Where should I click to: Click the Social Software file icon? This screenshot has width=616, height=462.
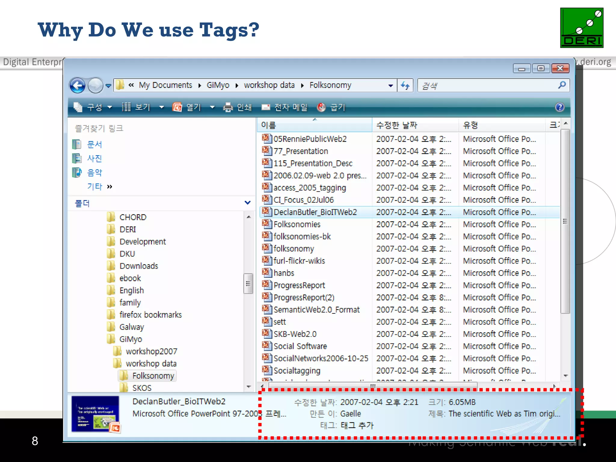coord(266,346)
